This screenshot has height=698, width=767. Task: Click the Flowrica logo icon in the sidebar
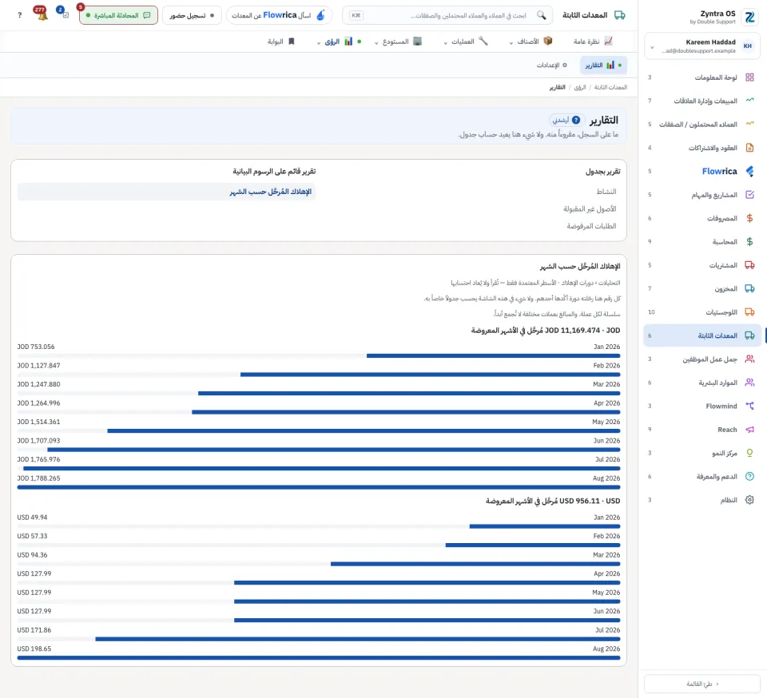point(749,171)
